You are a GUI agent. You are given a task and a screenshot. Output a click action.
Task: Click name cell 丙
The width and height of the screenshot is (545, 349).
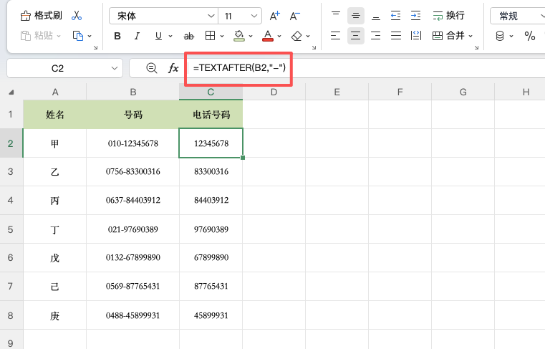(55, 201)
